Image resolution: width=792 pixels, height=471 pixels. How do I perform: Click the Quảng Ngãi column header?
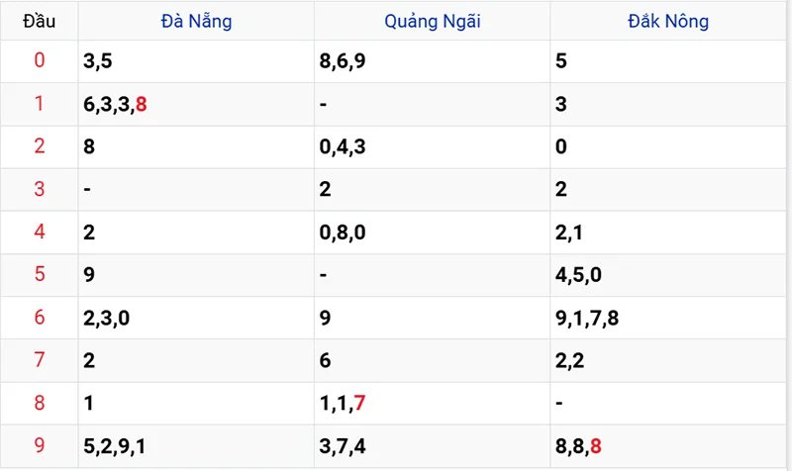point(432,21)
